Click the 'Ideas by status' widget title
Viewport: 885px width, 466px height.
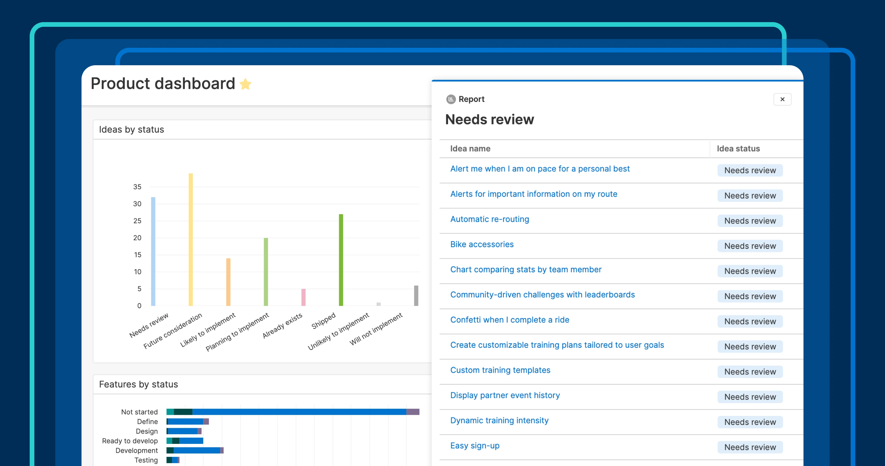point(131,130)
